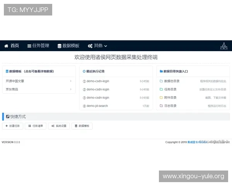232x186 pixels.
Task: Open 京东商品 data template
Action: coord(39,89)
